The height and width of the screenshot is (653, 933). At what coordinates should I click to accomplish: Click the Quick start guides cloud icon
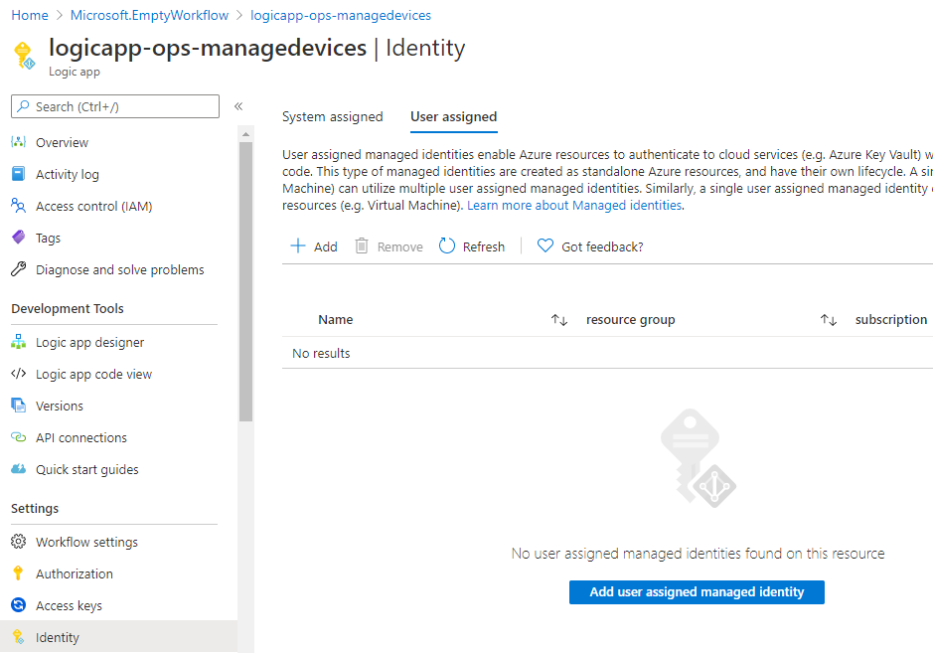pyautogui.click(x=19, y=469)
